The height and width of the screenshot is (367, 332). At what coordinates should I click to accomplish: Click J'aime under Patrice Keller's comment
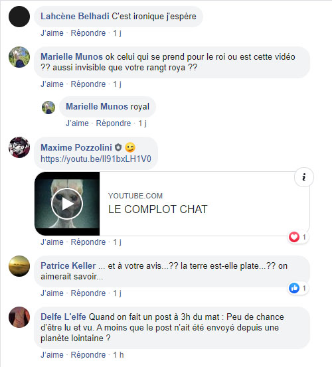pos(52,293)
